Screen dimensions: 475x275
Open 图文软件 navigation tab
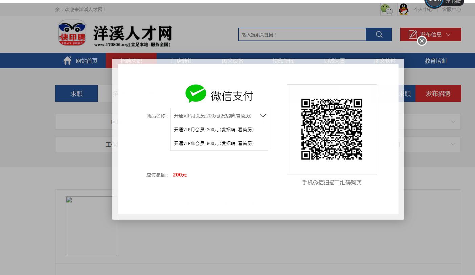[x=385, y=61]
